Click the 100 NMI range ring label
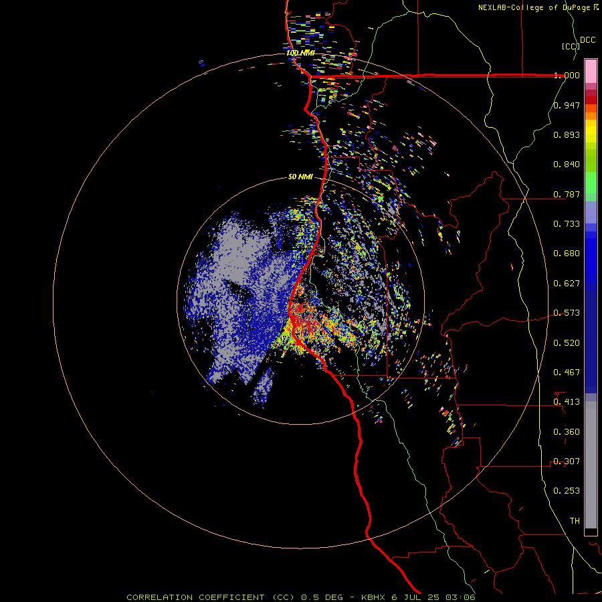Viewport: 602px width, 602px height. coord(300,53)
